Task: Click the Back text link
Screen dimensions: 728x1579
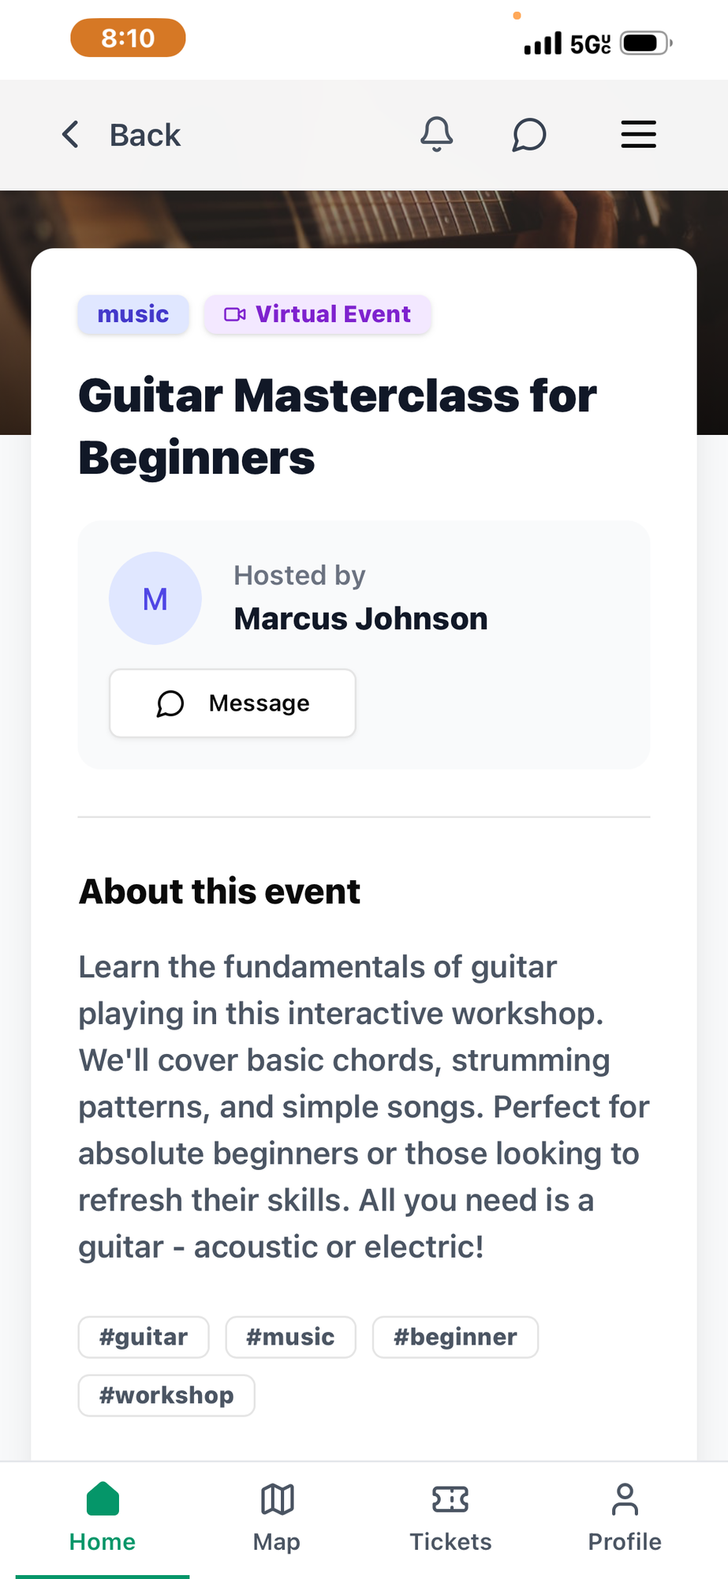Action: click(x=145, y=135)
